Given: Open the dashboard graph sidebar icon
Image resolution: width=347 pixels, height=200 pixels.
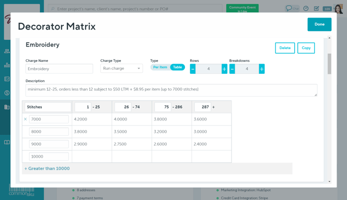Looking at the screenshot, I should (x=7, y=79).
